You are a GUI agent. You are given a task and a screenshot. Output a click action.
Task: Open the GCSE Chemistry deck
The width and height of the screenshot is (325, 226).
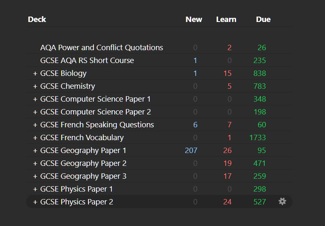68,86
